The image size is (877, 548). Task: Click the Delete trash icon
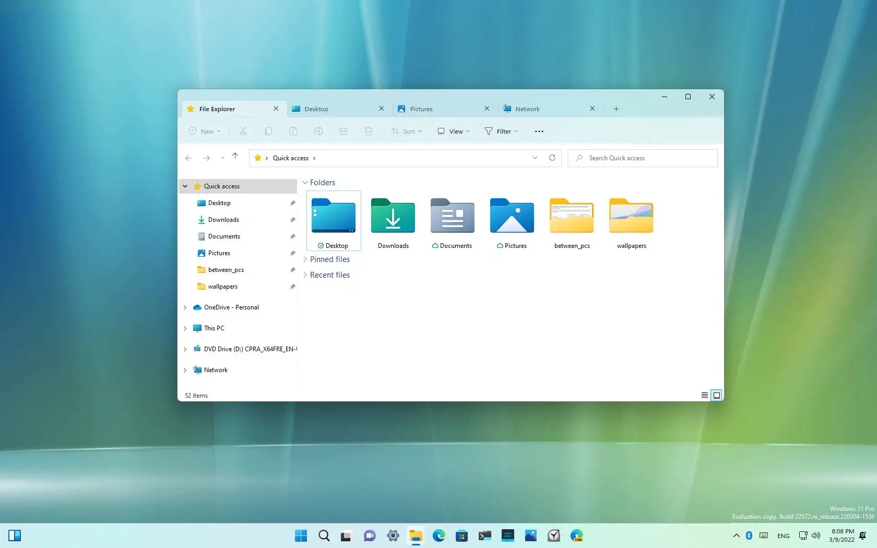pyautogui.click(x=369, y=132)
